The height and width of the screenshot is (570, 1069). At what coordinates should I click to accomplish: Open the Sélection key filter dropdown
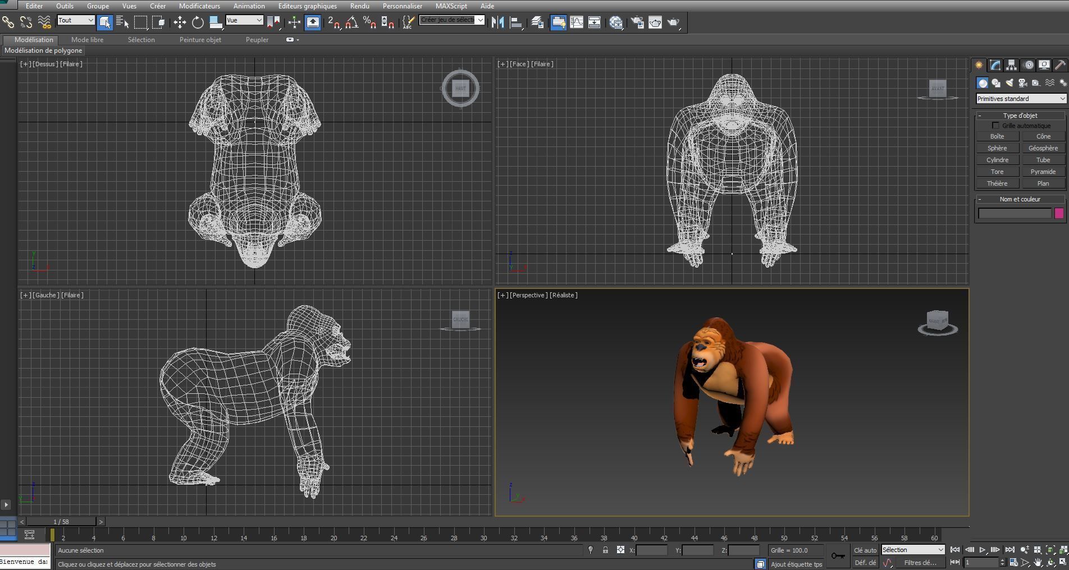[913, 550]
